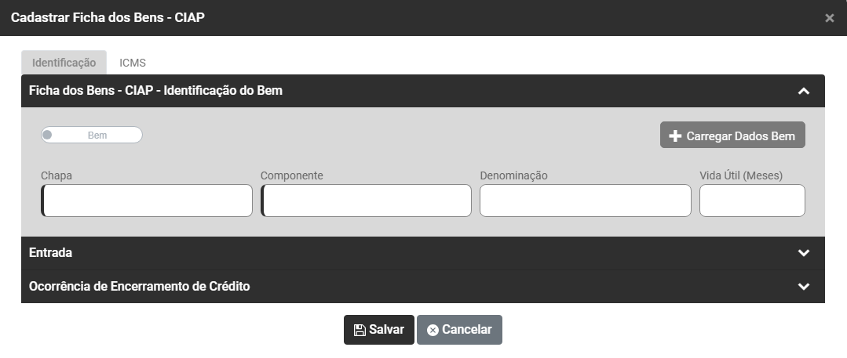Click the Entrada section header title
Screen dimensions: 847x358
tap(51, 253)
